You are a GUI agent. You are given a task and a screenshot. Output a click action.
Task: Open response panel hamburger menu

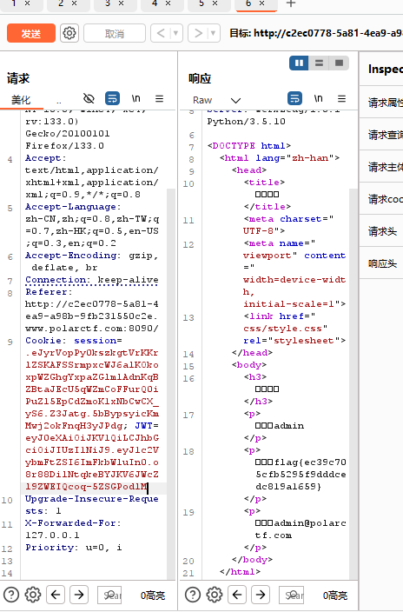pos(341,99)
